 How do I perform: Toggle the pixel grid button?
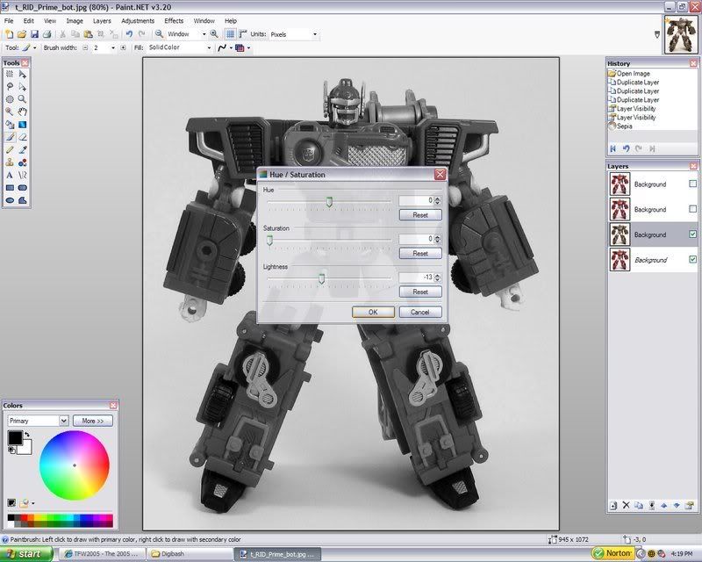pyautogui.click(x=230, y=34)
